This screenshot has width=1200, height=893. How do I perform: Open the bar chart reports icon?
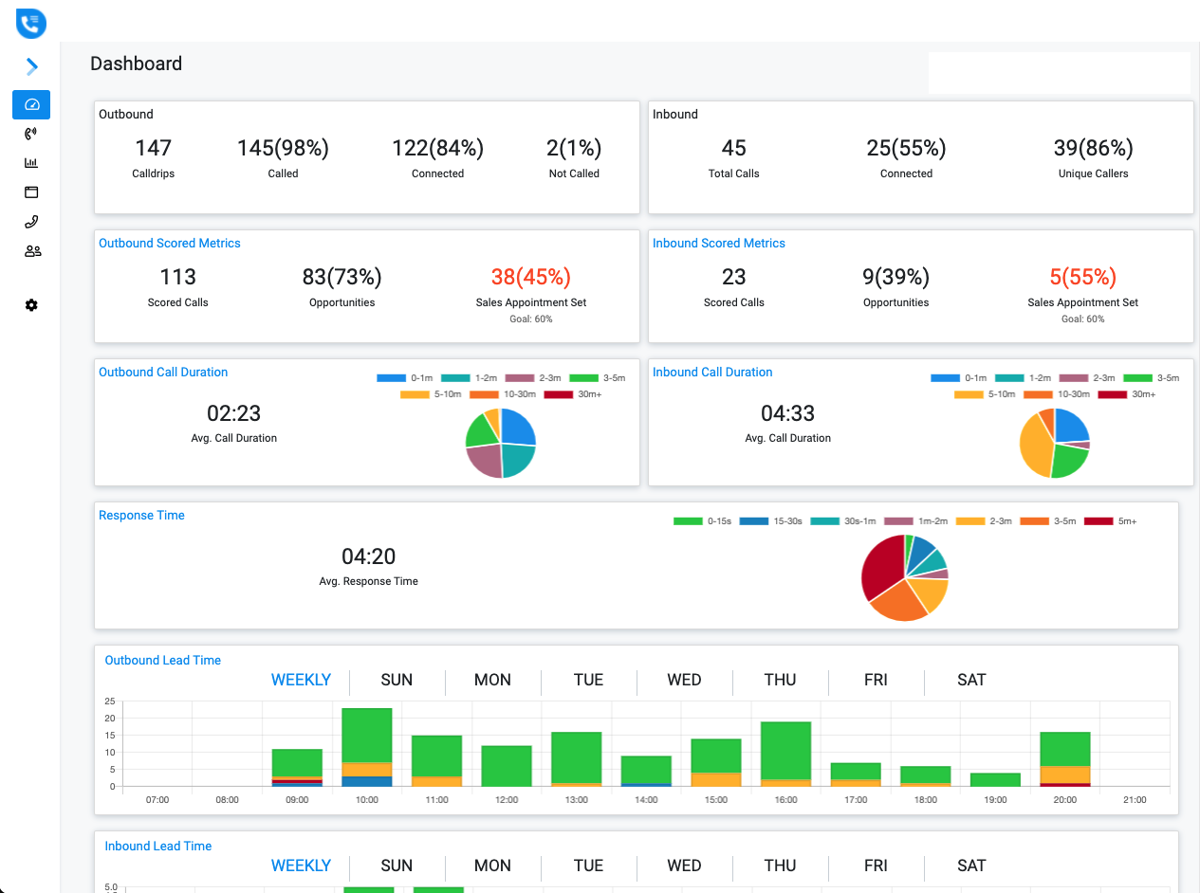(x=31, y=163)
